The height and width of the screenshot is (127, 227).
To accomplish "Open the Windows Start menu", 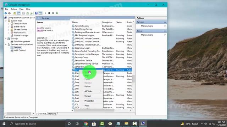I will coord(4,124).
